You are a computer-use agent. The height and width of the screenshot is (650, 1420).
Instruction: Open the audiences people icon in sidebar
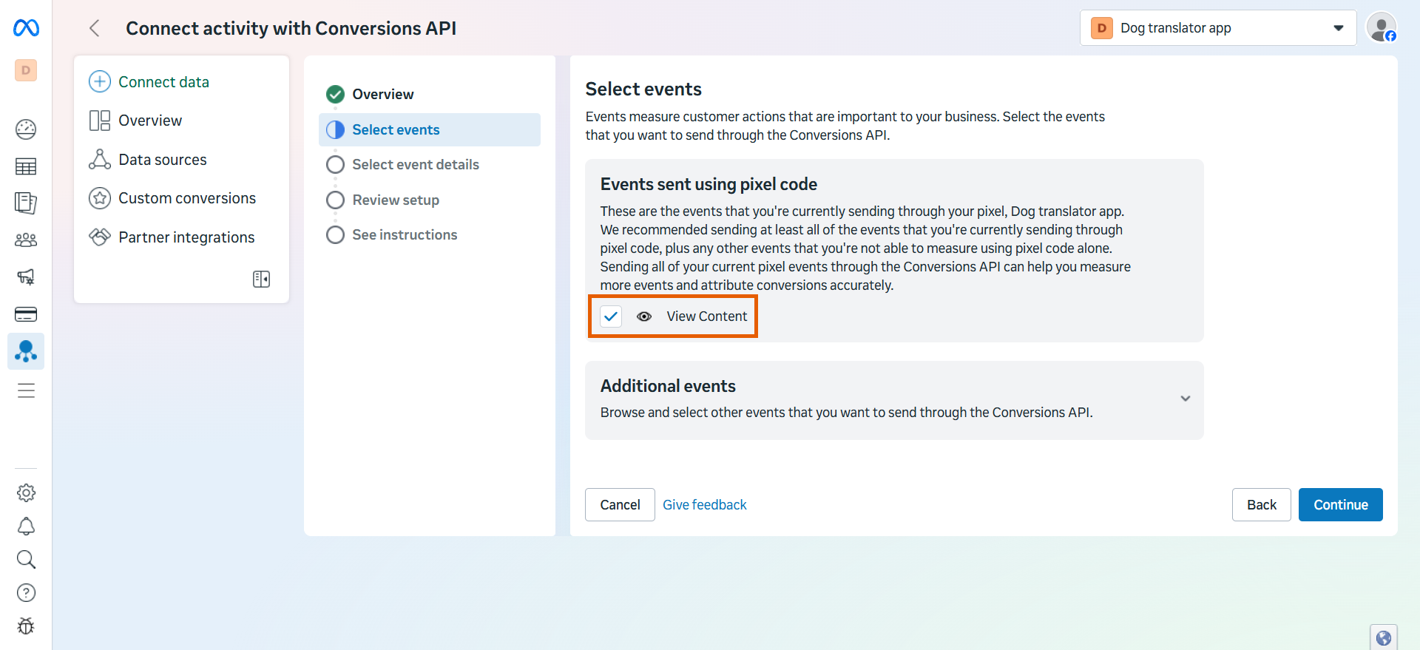[26, 240]
